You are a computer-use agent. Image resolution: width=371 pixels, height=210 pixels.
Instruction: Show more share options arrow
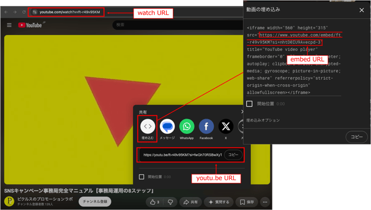(x=241, y=126)
